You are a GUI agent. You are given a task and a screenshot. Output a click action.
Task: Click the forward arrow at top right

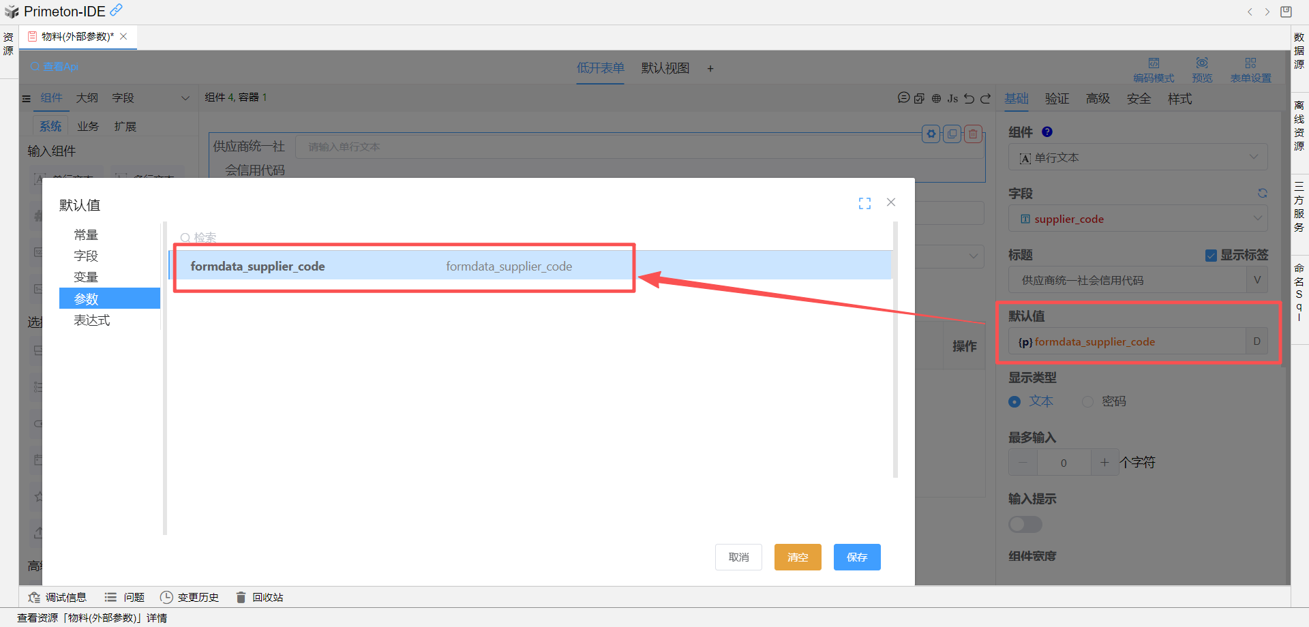[1267, 12]
